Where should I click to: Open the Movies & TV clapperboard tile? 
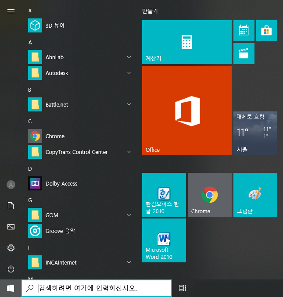[244, 54]
